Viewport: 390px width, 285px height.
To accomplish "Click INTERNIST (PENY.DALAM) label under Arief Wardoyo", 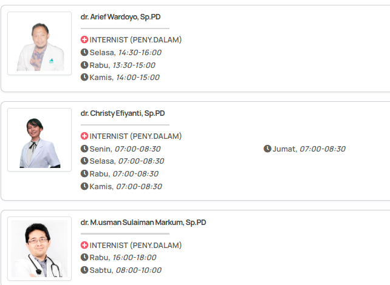I will 135,40.
